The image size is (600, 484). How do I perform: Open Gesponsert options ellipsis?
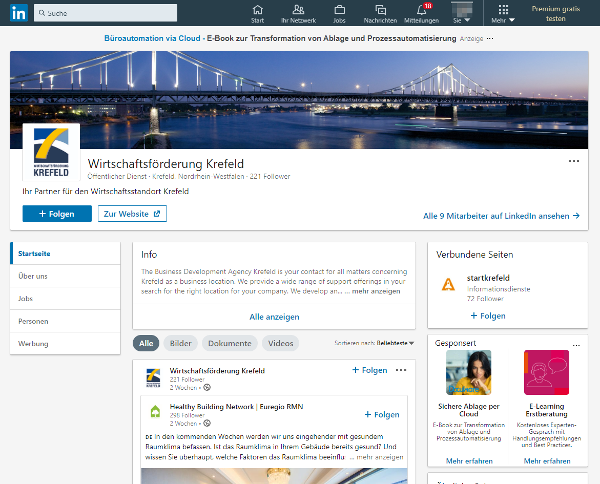pos(576,346)
